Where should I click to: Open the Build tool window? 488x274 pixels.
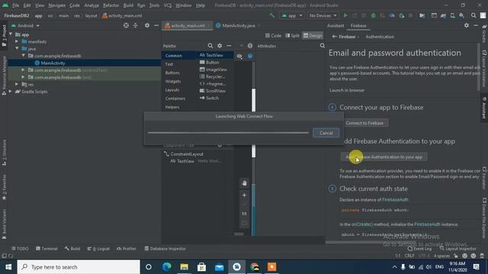point(72,249)
